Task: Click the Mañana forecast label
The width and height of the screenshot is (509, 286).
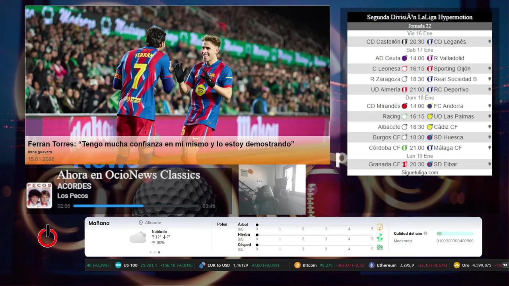Action: (x=99, y=223)
